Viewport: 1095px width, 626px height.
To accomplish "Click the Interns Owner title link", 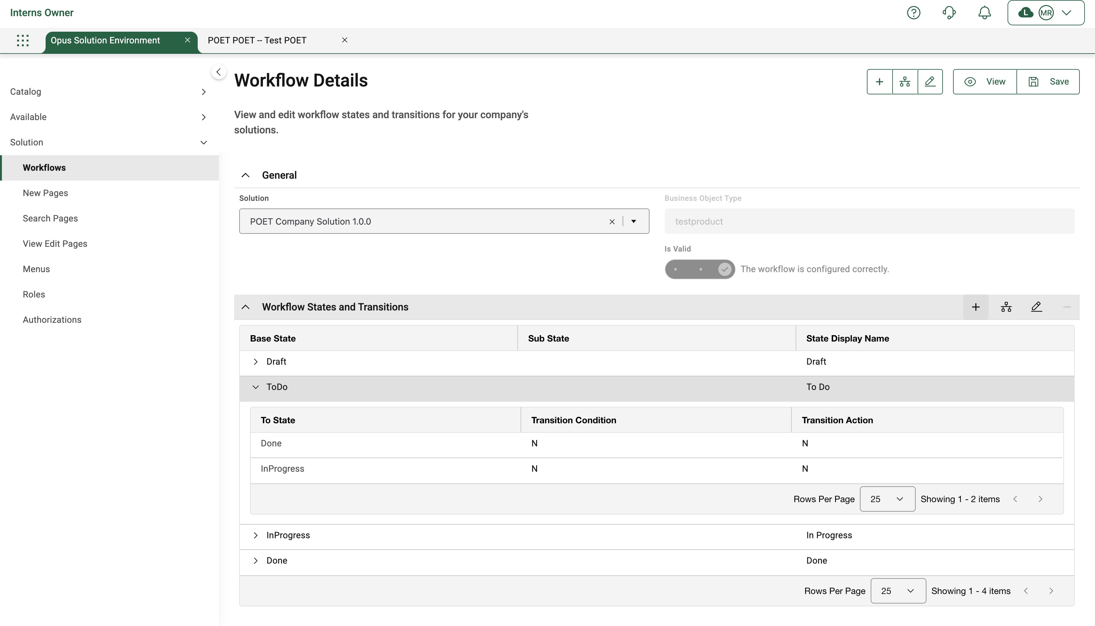I will 42,13.
